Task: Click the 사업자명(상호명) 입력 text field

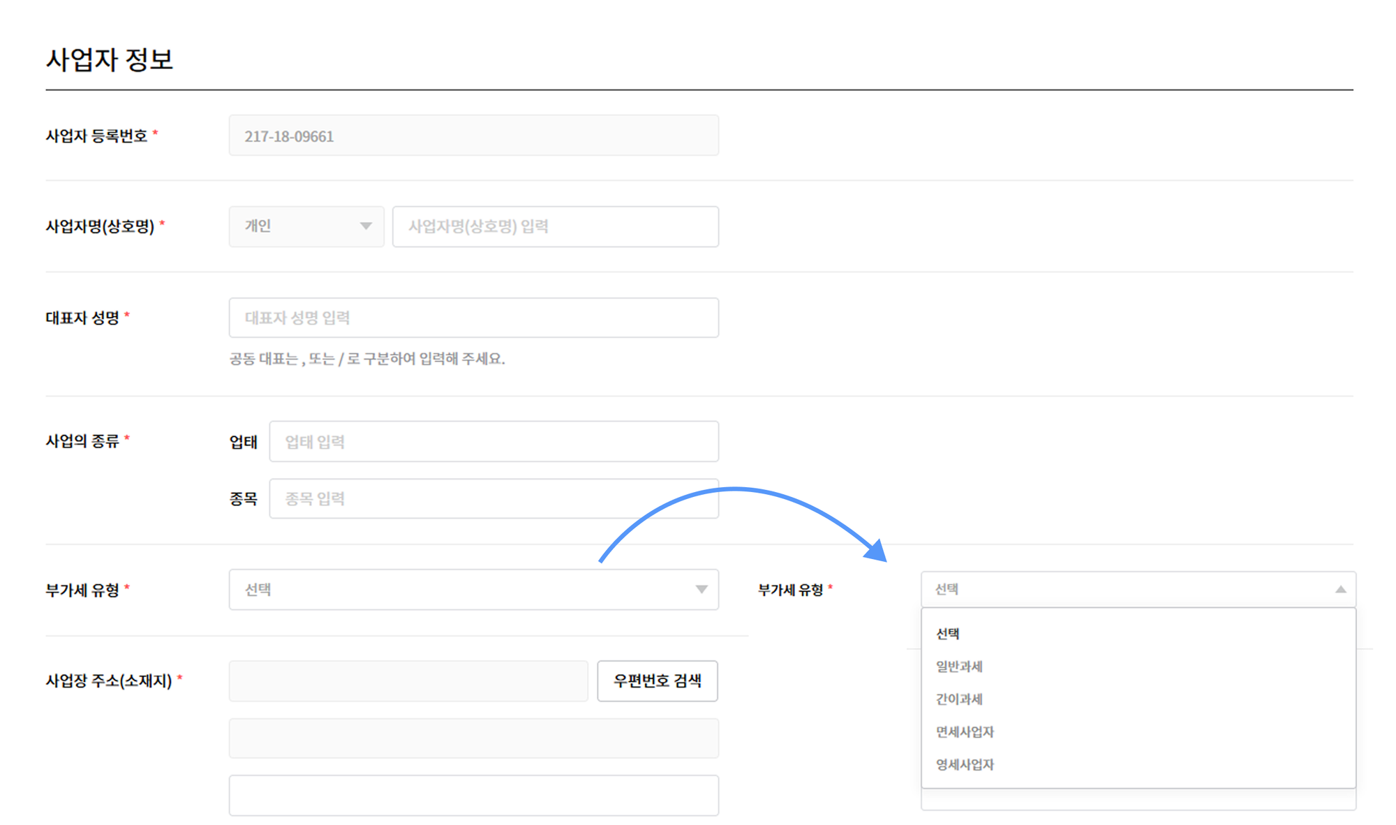Action: point(555,226)
